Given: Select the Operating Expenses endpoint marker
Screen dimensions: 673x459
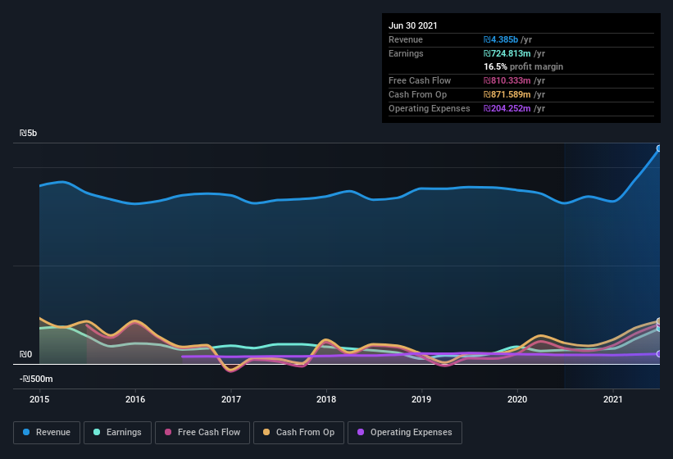Looking at the screenshot, I should (x=659, y=354).
